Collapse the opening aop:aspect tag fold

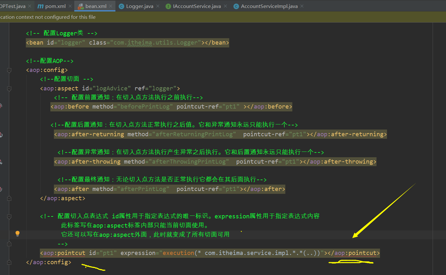coord(9,88)
